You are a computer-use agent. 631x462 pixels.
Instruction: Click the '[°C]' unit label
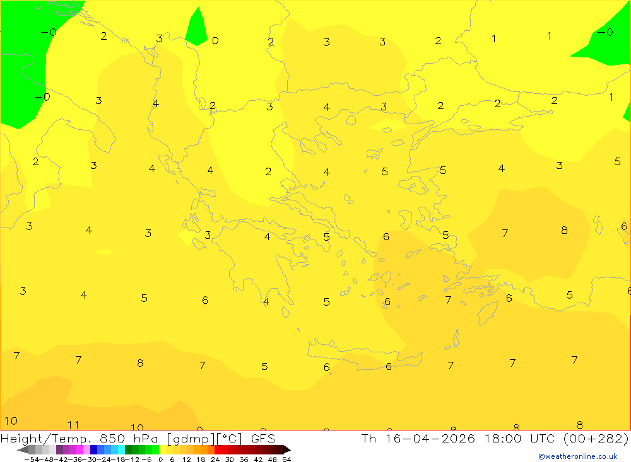(230, 438)
